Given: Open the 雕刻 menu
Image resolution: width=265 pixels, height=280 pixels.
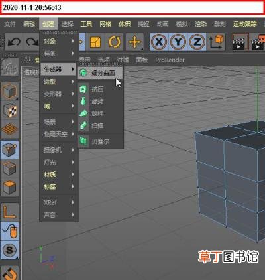Looking at the screenshot, I should [220, 24].
